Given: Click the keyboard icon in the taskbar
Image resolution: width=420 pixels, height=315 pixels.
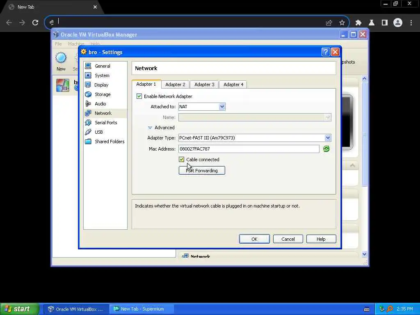Looking at the screenshot, I should tap(367, 309).
